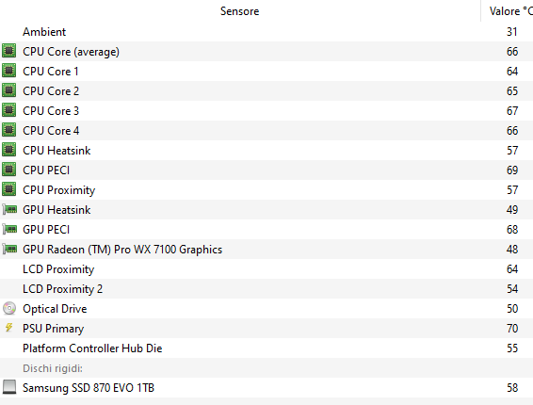Click the chip icon next to CPU Heatsink
Screen dimensions: 533x405
tap(8, 150)
